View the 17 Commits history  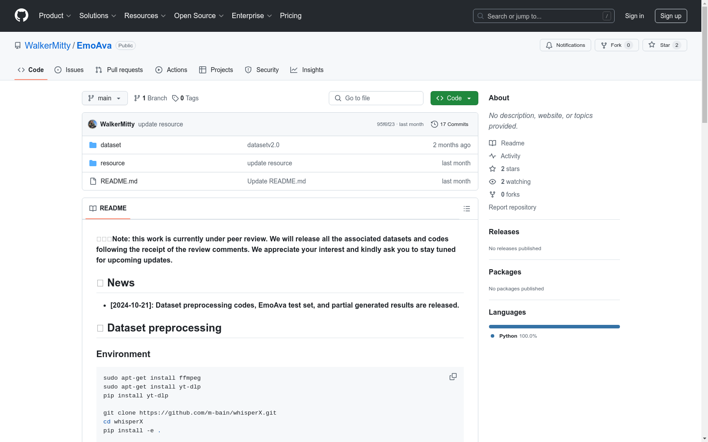coord(450,124)
